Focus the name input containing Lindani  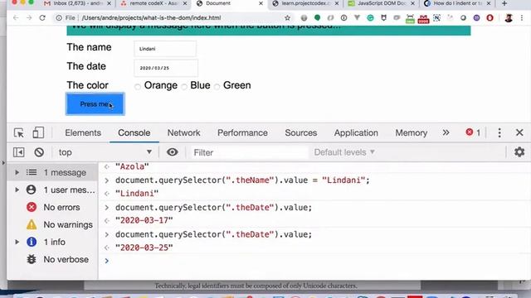click(x=165, y=49)
